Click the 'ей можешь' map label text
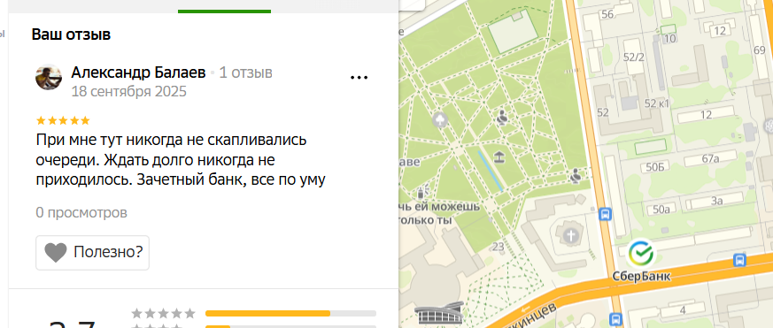 (448, 206)
